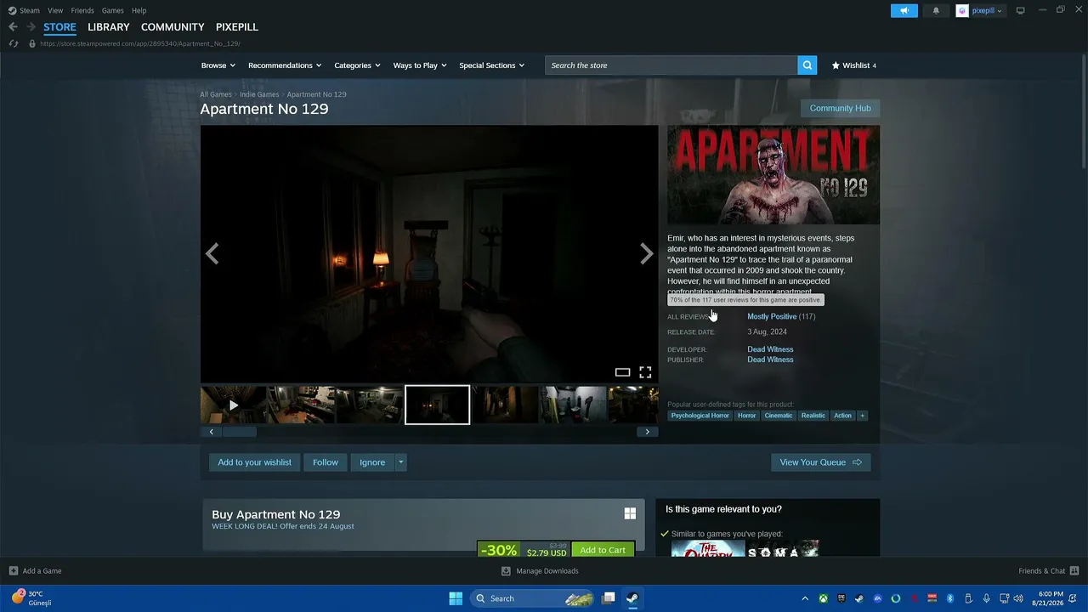This screenshot has height=612, width=1088.
Task: Open the pixepill account dropdown
Action: (x=979, y=10)
